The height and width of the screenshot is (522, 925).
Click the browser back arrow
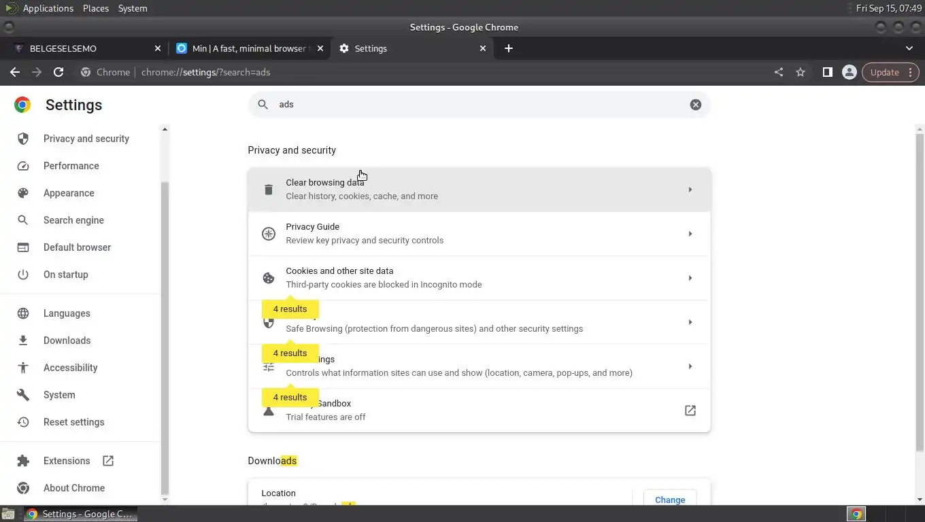click(15, 72)
